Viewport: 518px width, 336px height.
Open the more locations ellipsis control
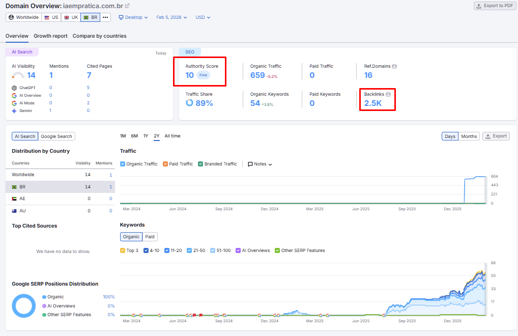(105, 17)
